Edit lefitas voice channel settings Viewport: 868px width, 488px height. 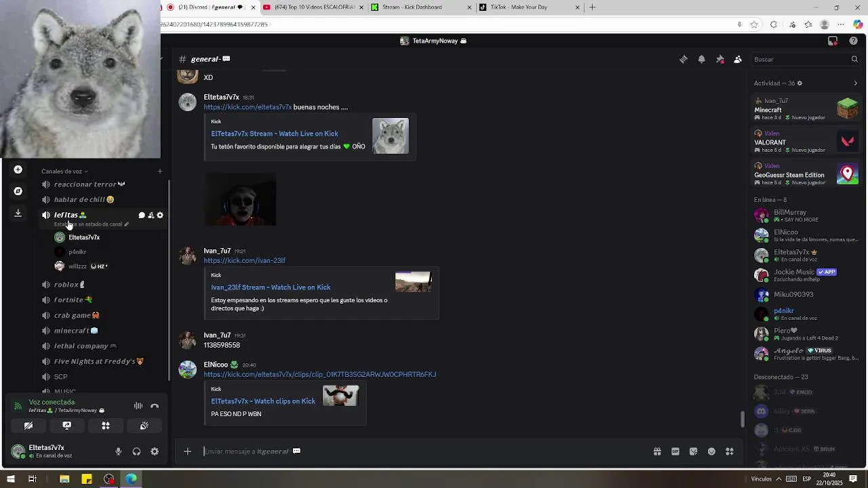[x=160, y=215]
